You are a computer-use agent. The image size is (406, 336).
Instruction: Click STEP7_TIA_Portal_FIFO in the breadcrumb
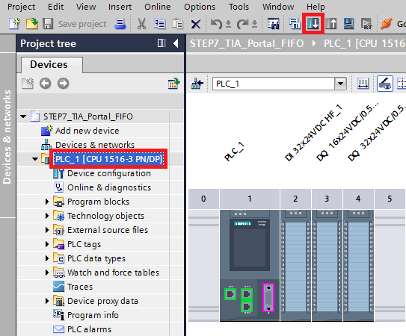click(x=247, y=43)
